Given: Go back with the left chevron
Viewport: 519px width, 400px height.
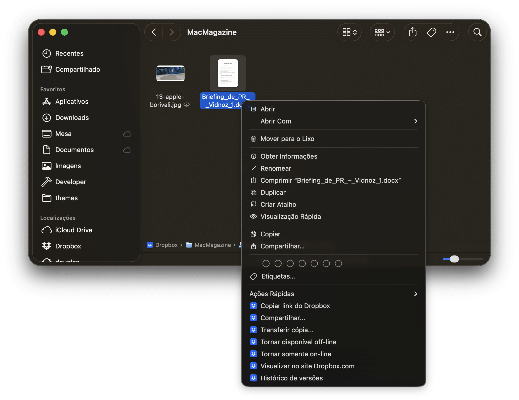Looking at the screenshot, I should (x=154, y=32).
